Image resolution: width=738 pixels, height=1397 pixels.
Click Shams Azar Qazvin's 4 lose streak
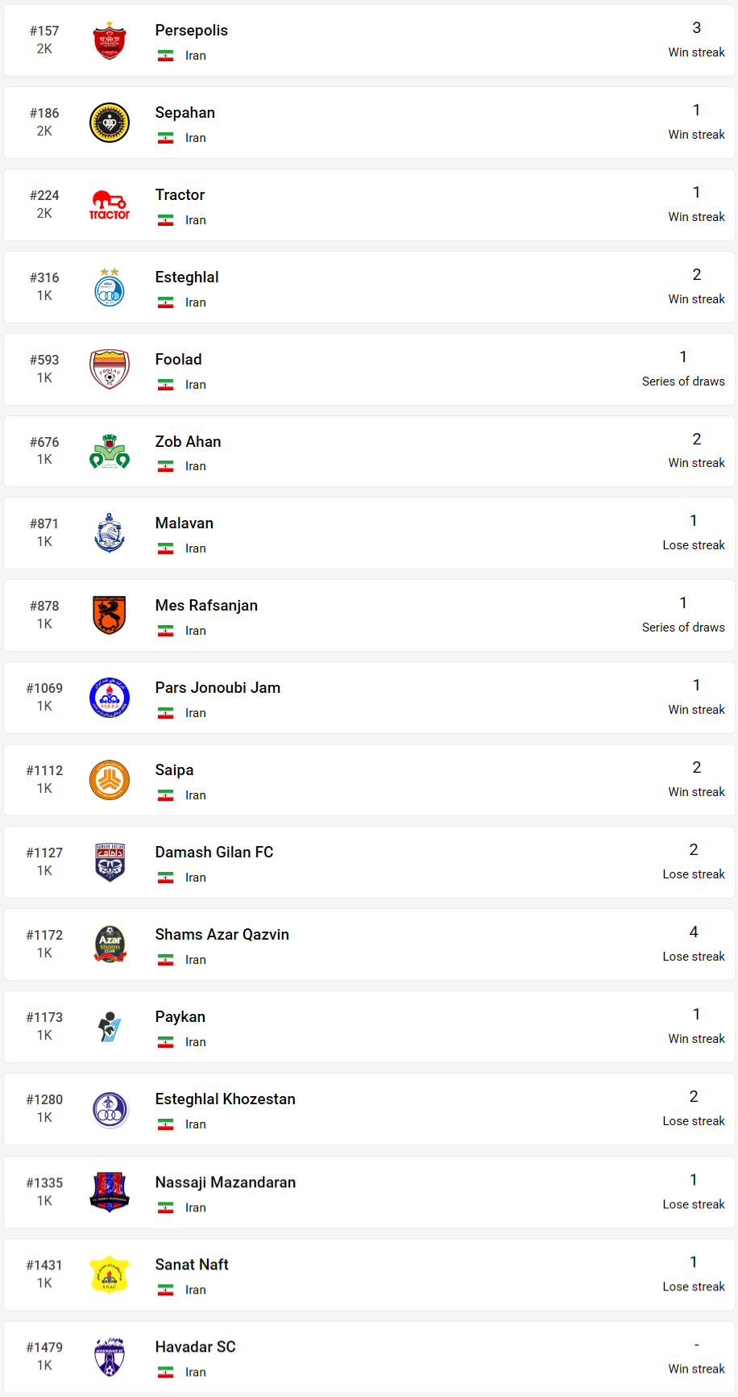click(x=694, y=943)
